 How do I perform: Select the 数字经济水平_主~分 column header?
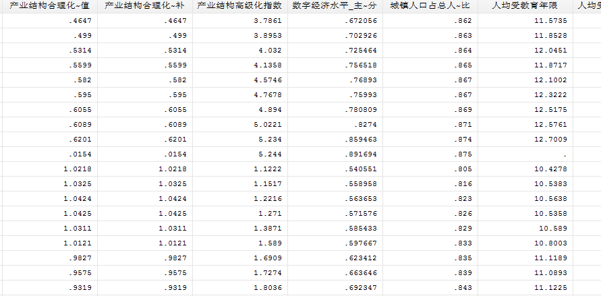[x=335, y=5]
